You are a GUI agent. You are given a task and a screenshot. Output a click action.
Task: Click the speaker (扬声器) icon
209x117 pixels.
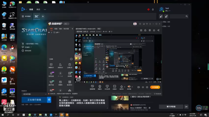pyautogui.click(x=129, y=87)
